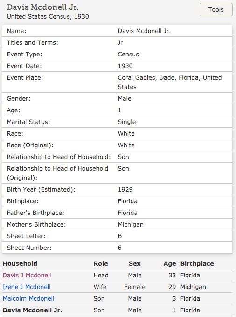
Task: Click the United States Census, 1930 subtitle
Action: click(x=48, y=16)
